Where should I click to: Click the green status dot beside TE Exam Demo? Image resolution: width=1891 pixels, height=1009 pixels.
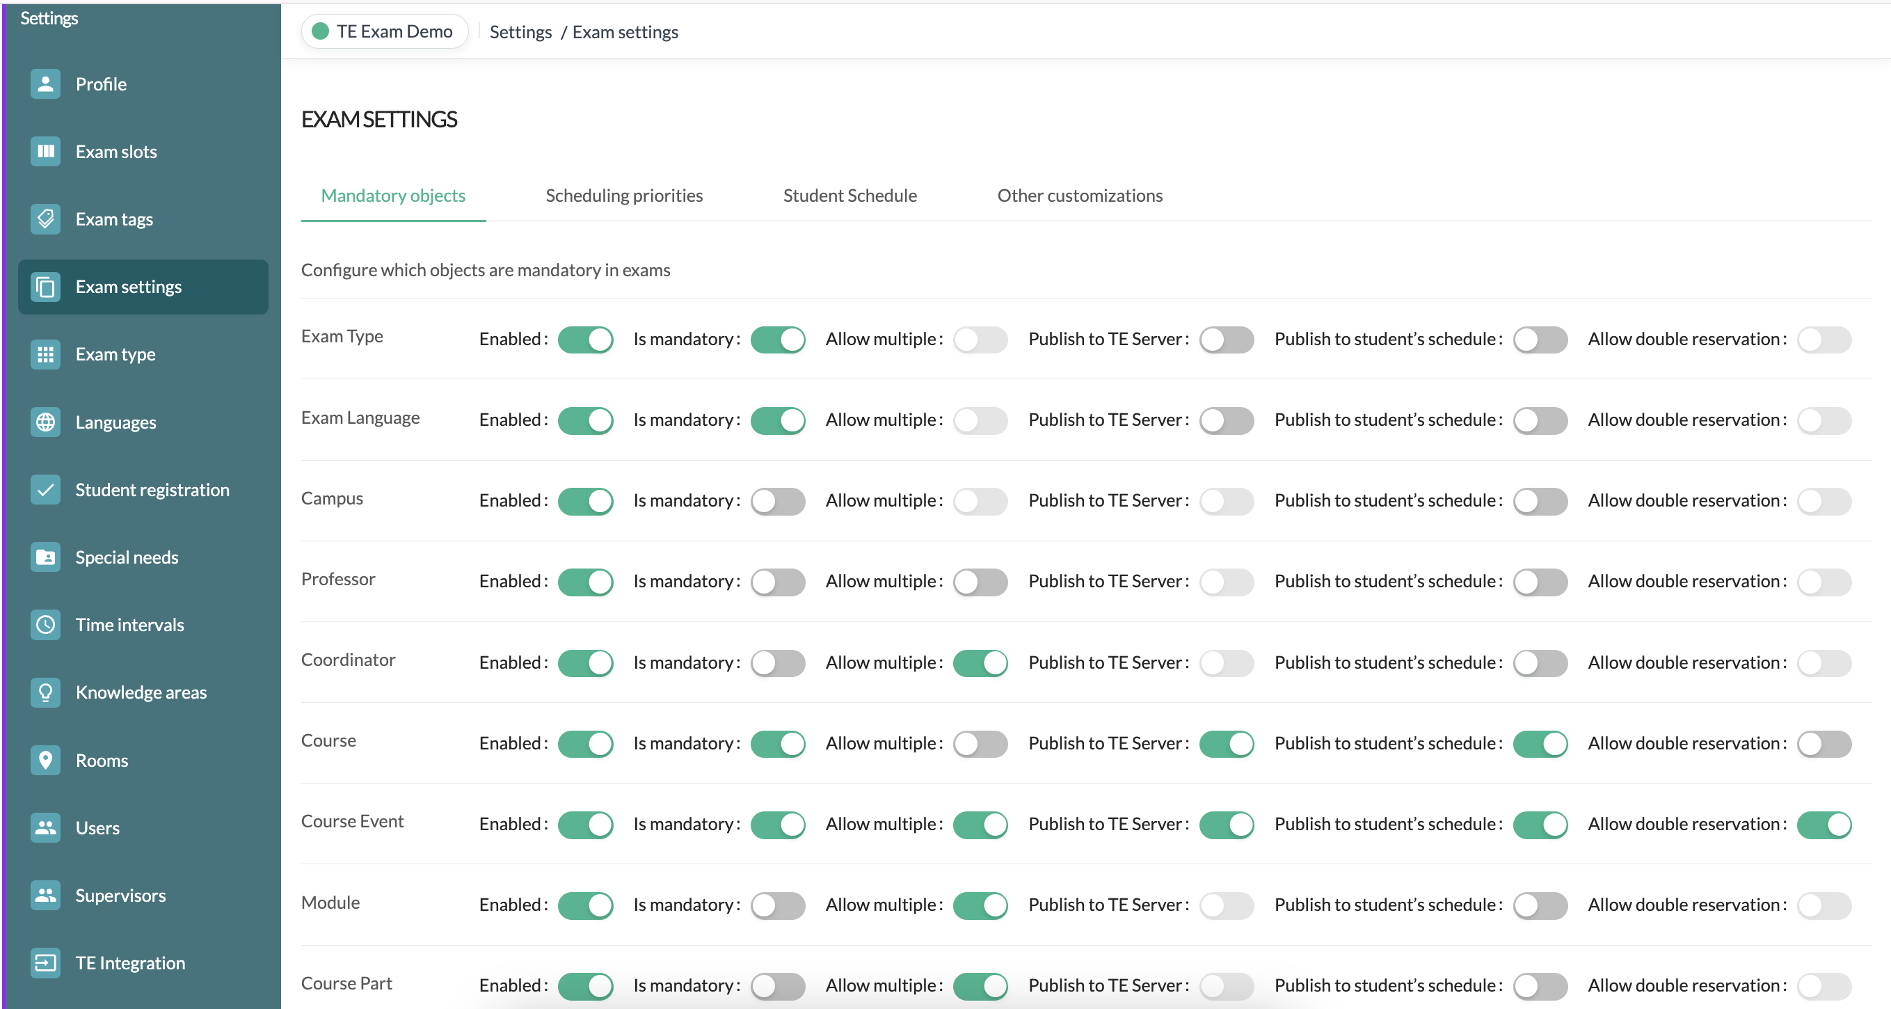click(x=320, y=31)
